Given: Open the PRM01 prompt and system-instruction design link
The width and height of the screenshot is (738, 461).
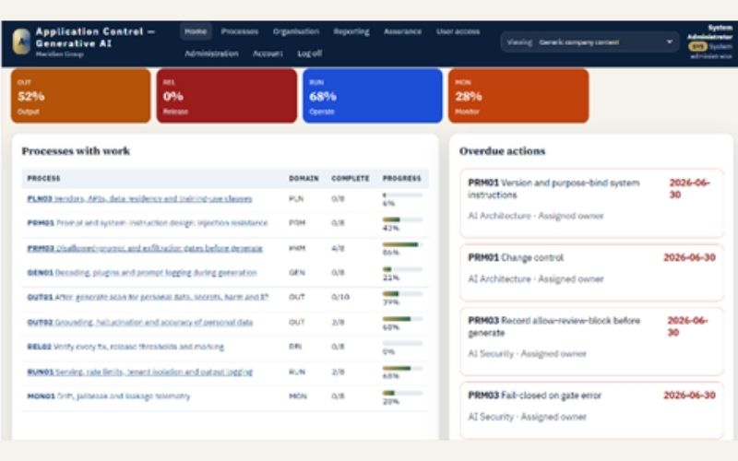Looking at the screenshot, I should pyautogui.click(x=148, y=223).
